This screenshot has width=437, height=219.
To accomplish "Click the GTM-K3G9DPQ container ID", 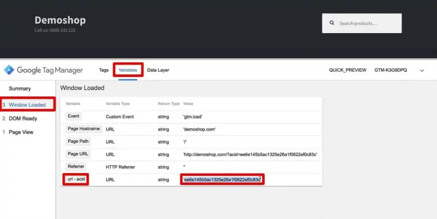I will pyautogui.click(x=390, y=70).
